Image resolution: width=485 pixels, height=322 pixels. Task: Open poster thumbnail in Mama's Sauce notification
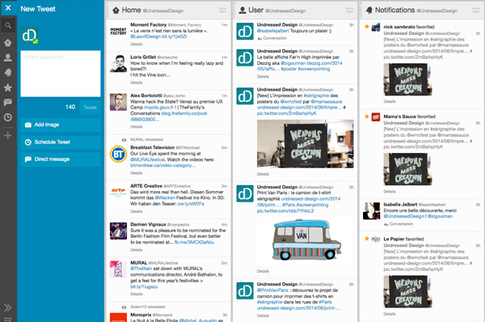(x=407, y=169)
